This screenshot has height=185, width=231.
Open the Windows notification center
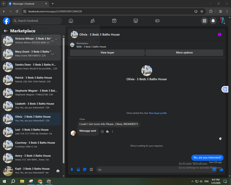[x=225, y=181]
